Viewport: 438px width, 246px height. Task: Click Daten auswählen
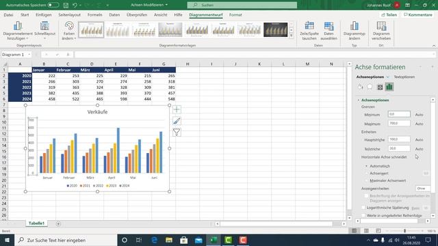328,31
